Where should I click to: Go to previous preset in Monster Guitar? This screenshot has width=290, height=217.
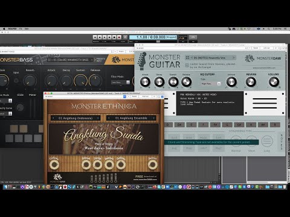click(192, 58)
